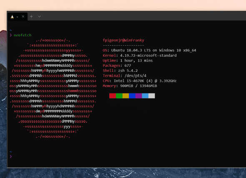Click the OS line reading Ubuntu 18.04.3 LTS
246x178 pixels.
pyautogui.click(x=149, y=50)
